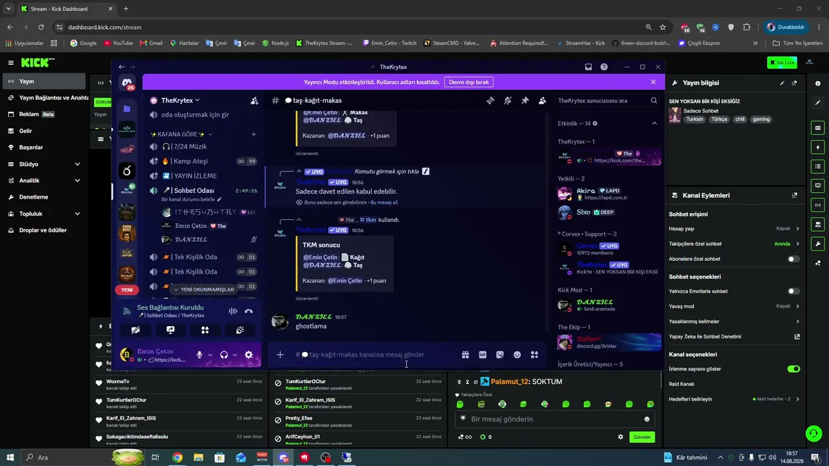Open emoji picker in Kick chat input
The width and height of the screenshot is (829, 466).
tap(646, 419)
